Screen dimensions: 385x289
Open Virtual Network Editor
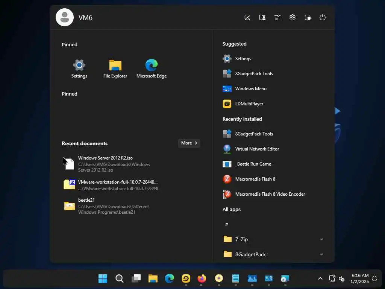(x=274, y=149)
